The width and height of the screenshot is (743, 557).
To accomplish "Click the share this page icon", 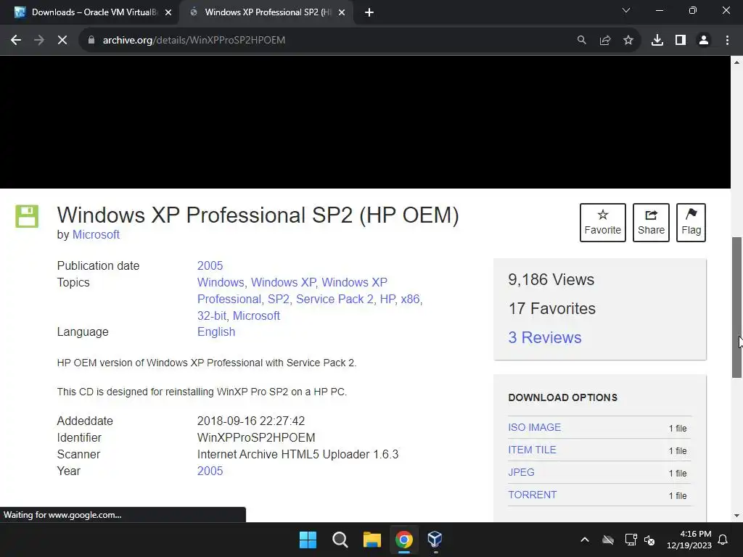I will click(605, 41).
